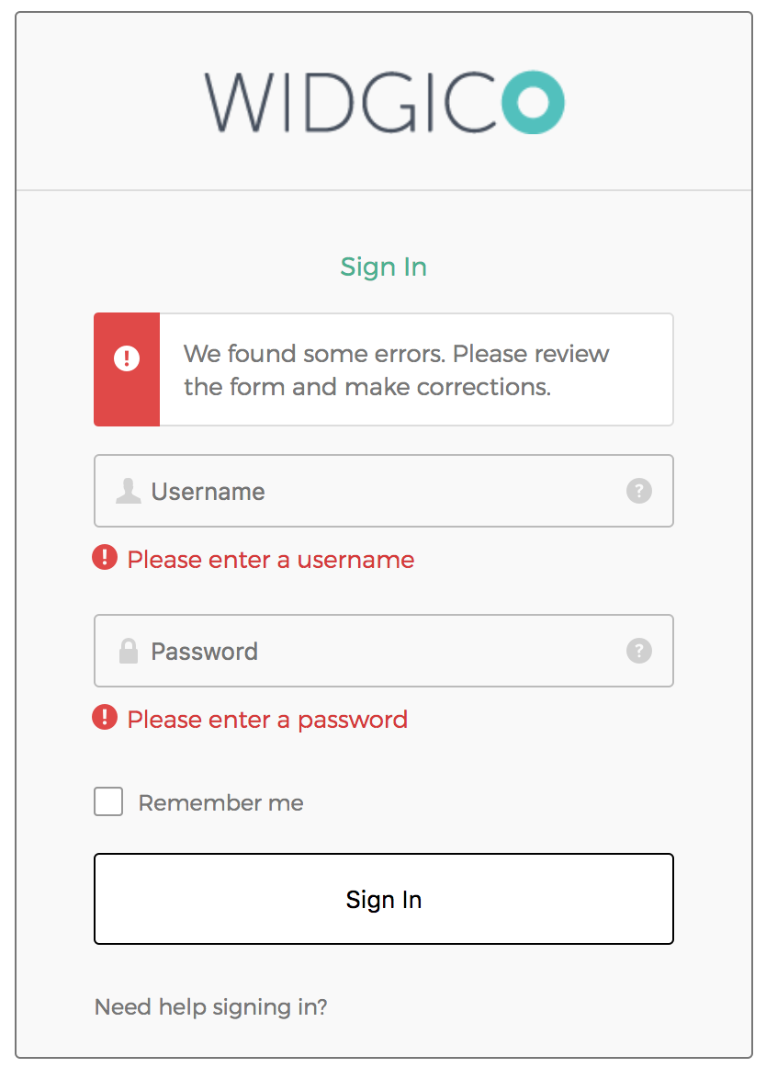Select the 'Please enter a password' error message

coord(266,719)
